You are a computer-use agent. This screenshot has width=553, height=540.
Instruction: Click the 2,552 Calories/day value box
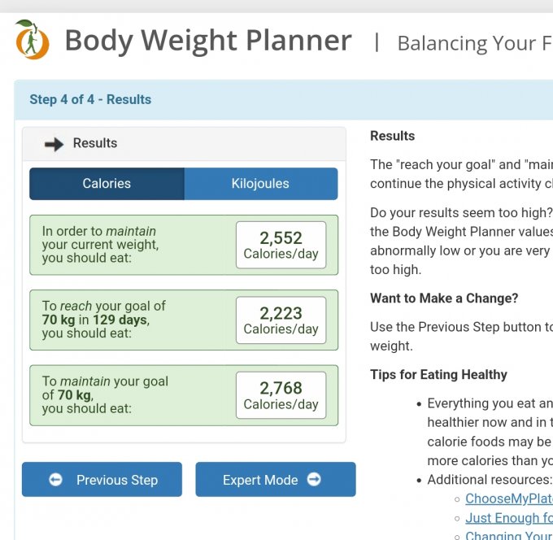pos(281,245)
